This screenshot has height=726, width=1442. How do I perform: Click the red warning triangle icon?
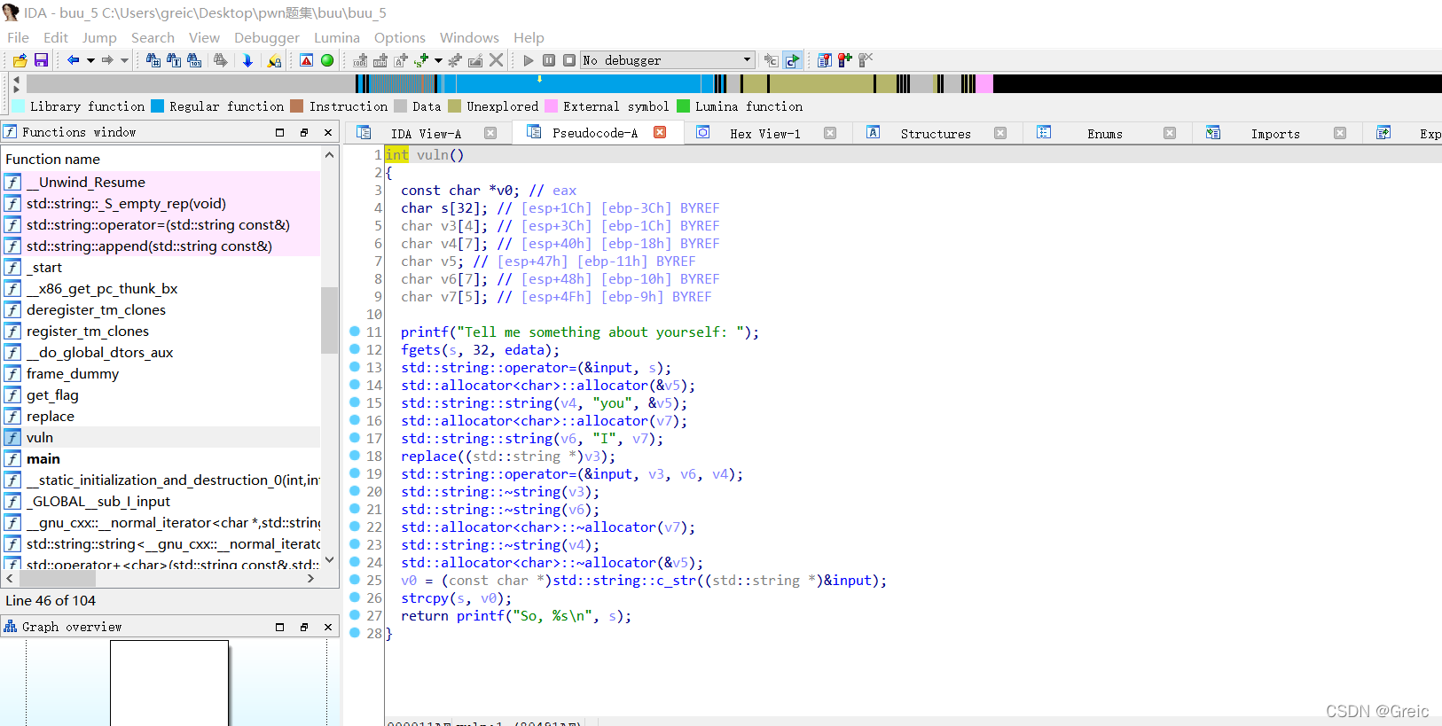(x=306, y=60)
